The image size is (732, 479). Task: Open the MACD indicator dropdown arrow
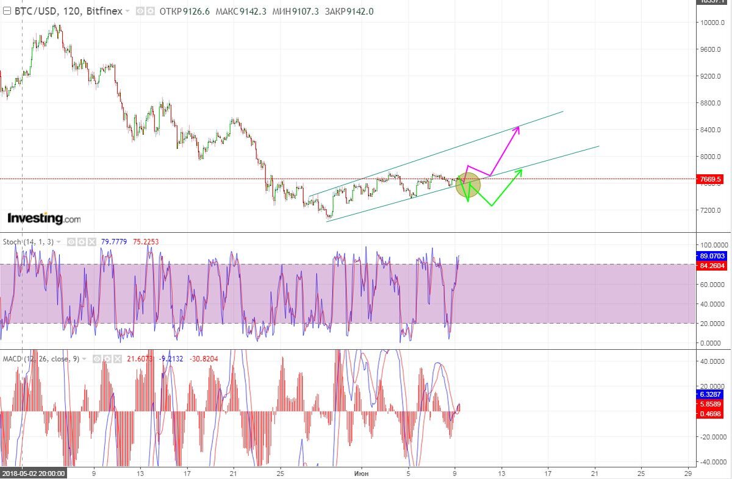click(84, 359)
